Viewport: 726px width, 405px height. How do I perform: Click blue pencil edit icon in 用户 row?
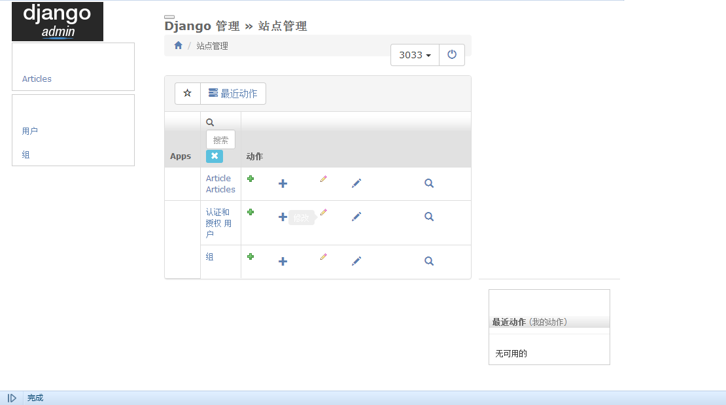coord(356,217)
